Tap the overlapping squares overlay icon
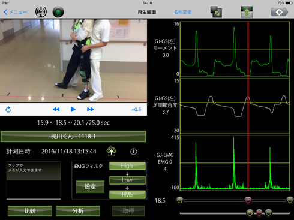This screenshot has height=220, width=294. coord(216,12)
